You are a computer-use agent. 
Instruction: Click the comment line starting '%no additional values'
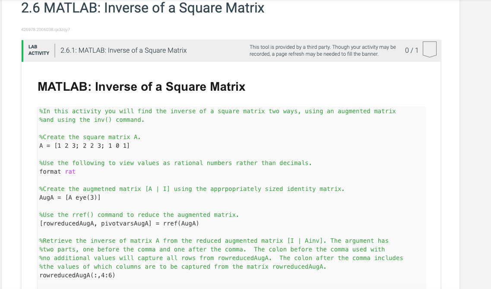(x=221, y=258)
